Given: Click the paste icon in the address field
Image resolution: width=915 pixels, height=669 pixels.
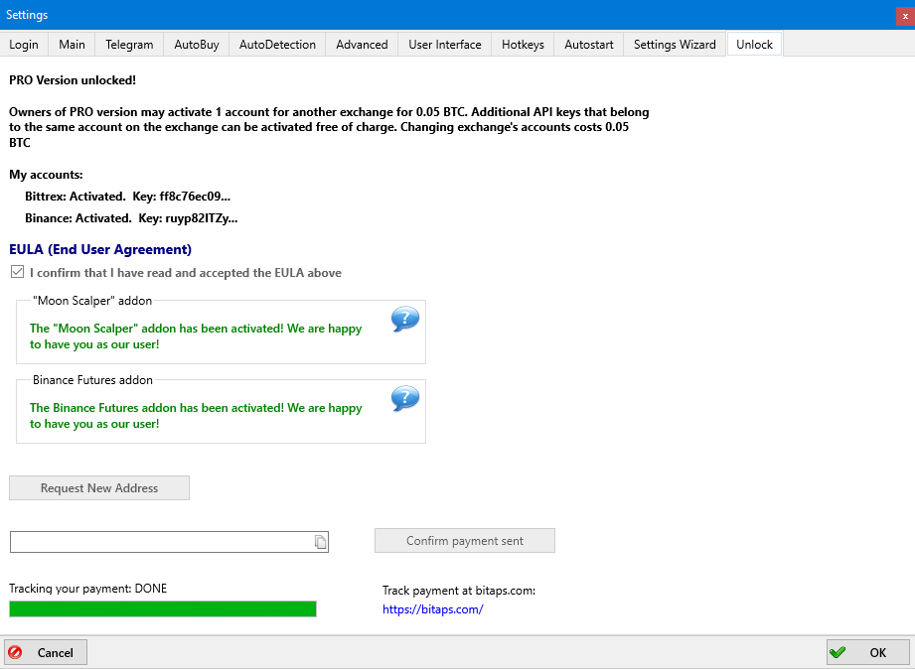Looking at the screenshot, I should click(x=320, y=542).
